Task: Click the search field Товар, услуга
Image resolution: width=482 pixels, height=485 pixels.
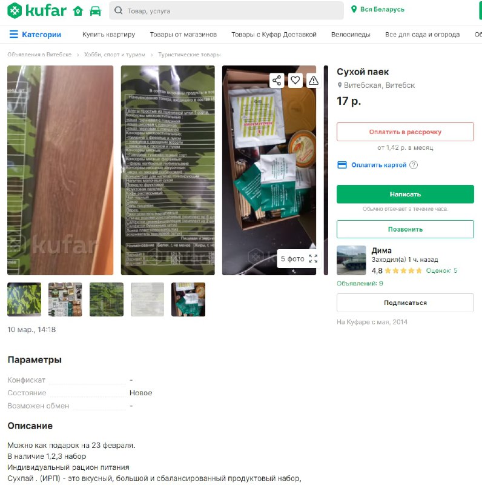Action: point(226,11)
